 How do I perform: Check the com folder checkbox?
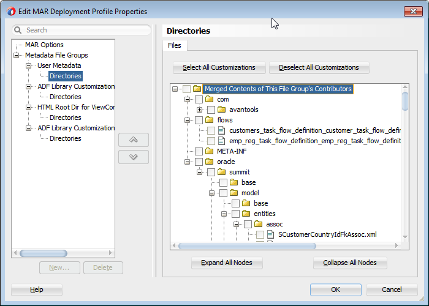click(199, 99)
